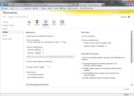
Task: Go back with the browser back arrow
Action: pyautogui.click(x=2, y=4)
